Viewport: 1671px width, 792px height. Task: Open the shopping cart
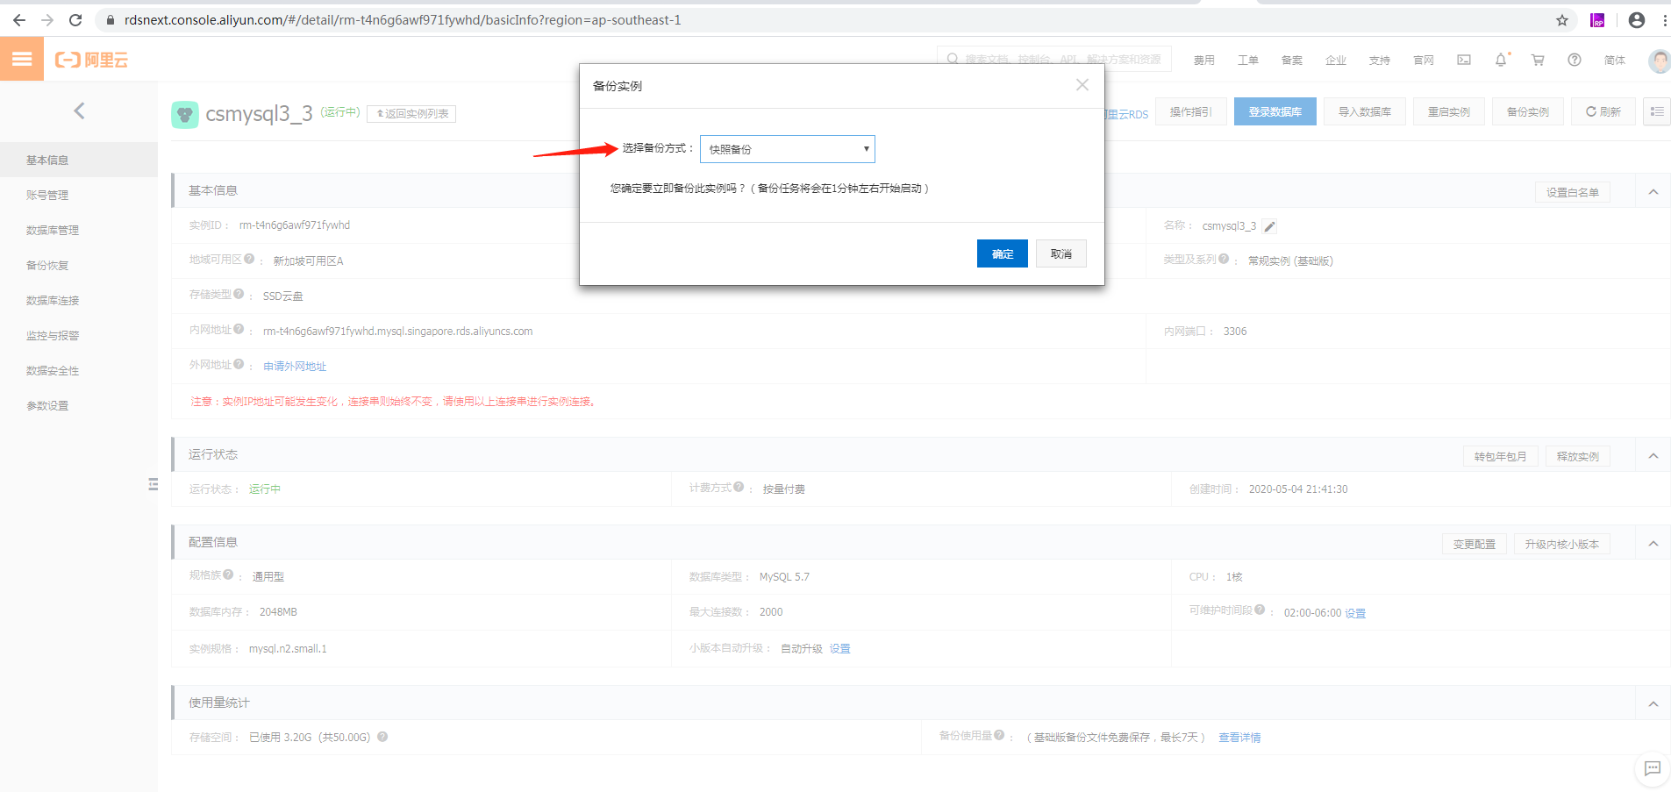pos(1537,60)
